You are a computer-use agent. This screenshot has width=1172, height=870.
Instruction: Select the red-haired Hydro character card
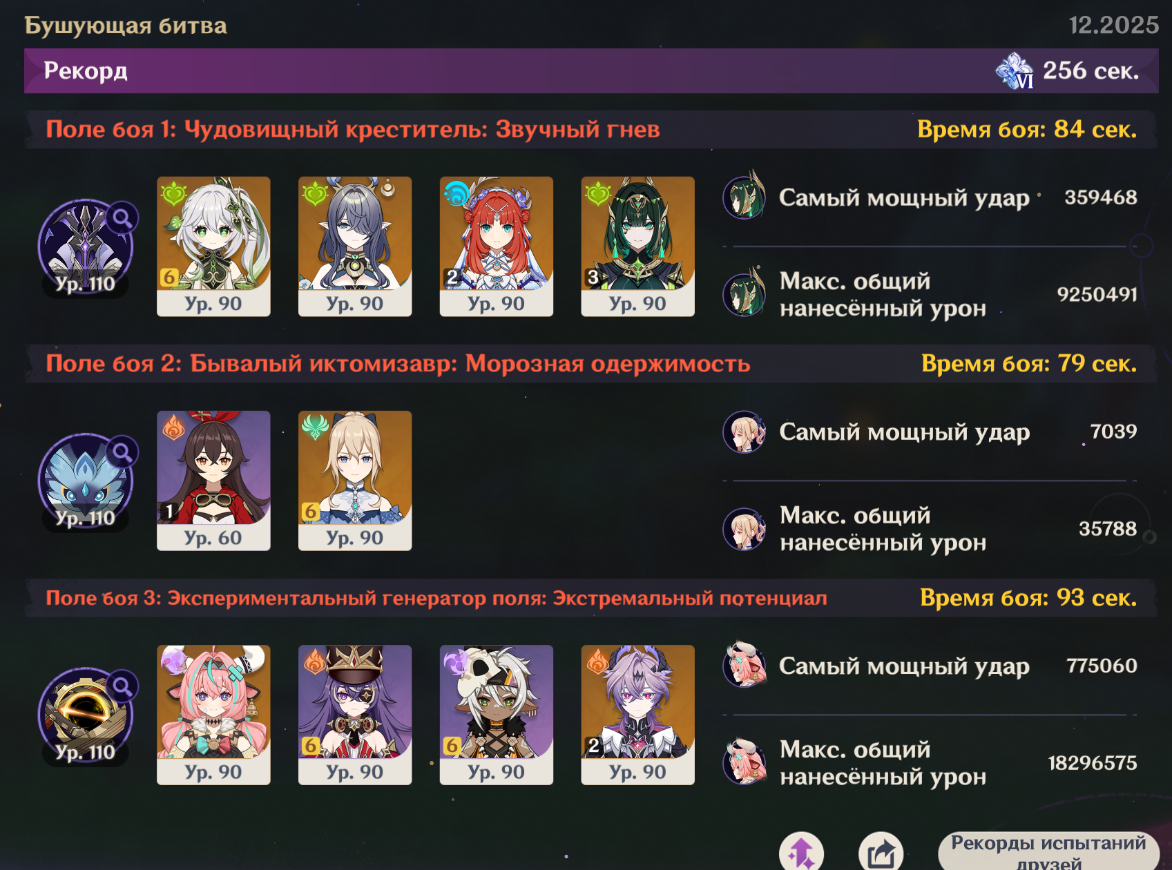[497, 246]
